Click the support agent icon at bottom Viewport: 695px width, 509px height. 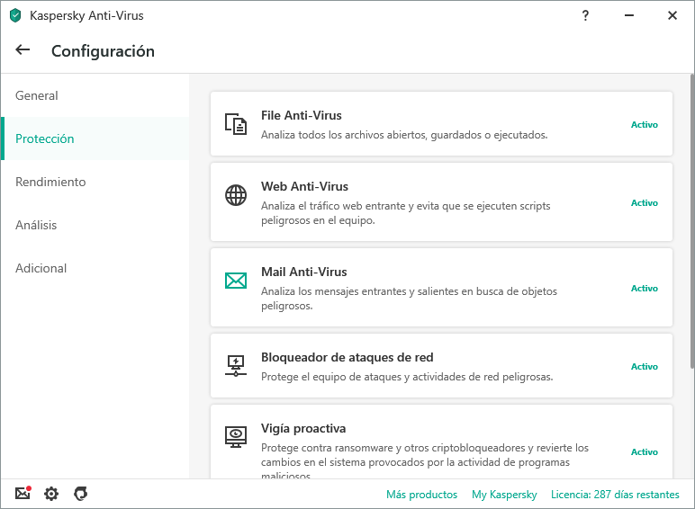tap(80, 494)
